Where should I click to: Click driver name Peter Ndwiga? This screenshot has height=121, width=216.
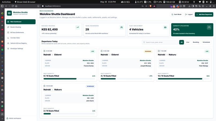click(x=203, y=66)
